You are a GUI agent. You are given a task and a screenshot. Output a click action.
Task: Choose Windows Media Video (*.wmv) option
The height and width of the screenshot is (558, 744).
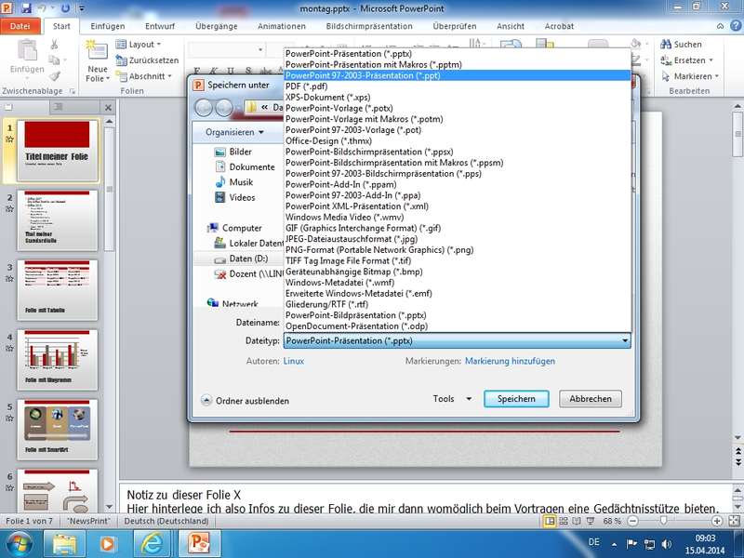[x=457, y=218]
